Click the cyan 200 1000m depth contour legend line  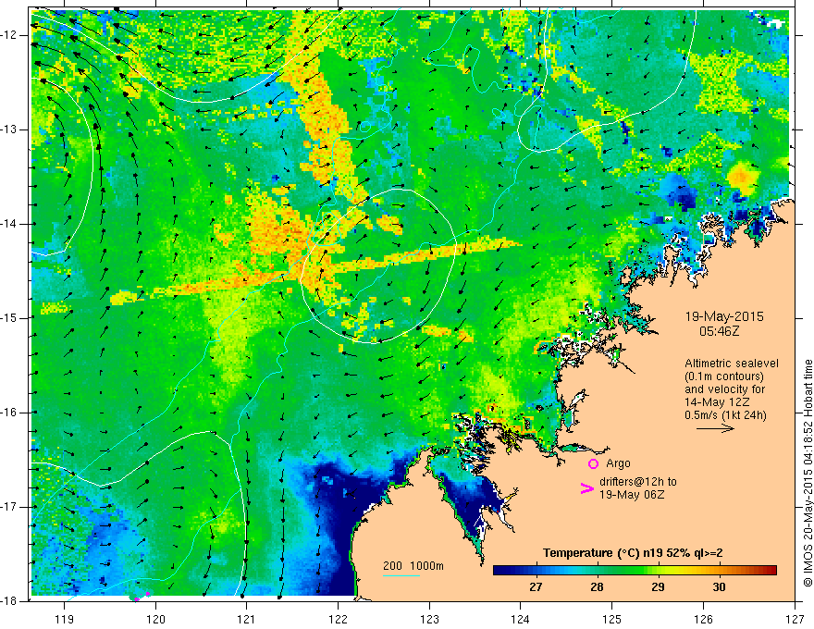click(401, 575)
